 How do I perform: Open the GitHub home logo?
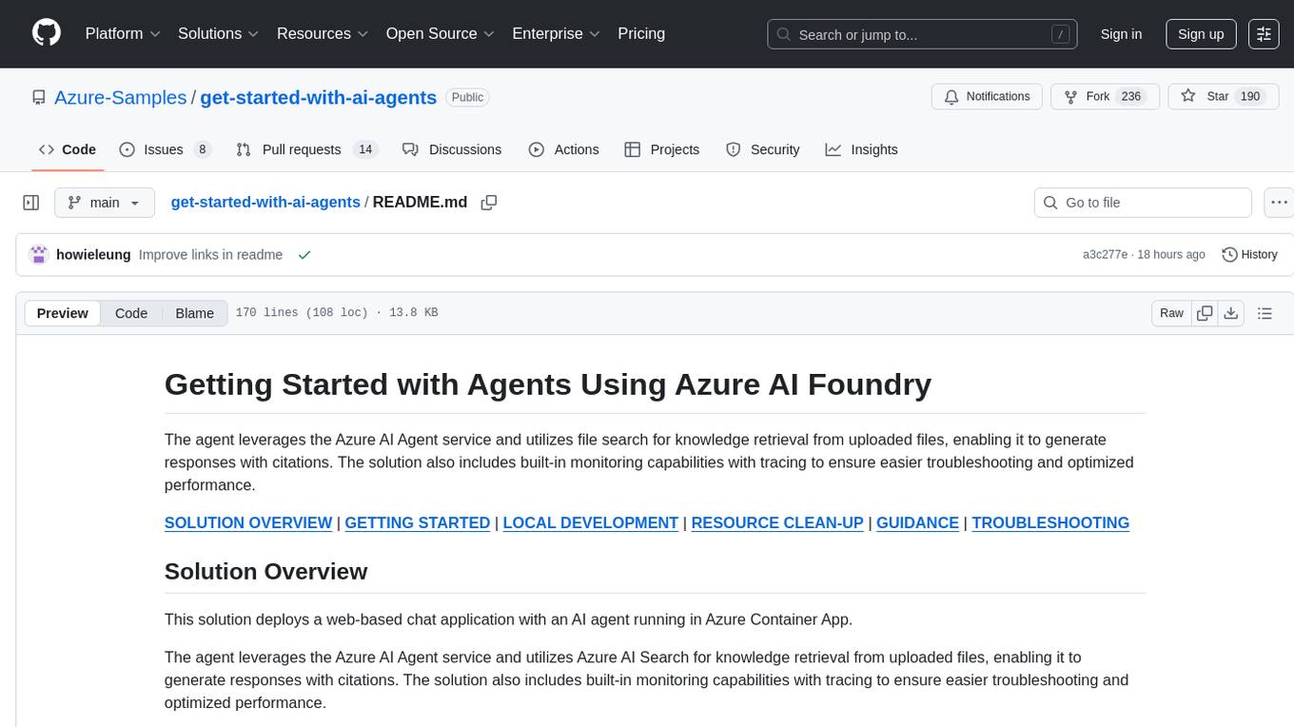[47, 33]
